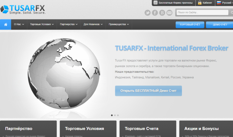Expand the Торговые Условия menu
The width and height of the screenshot is (233, 137).
pyautogui.click(x=42, y=24)
